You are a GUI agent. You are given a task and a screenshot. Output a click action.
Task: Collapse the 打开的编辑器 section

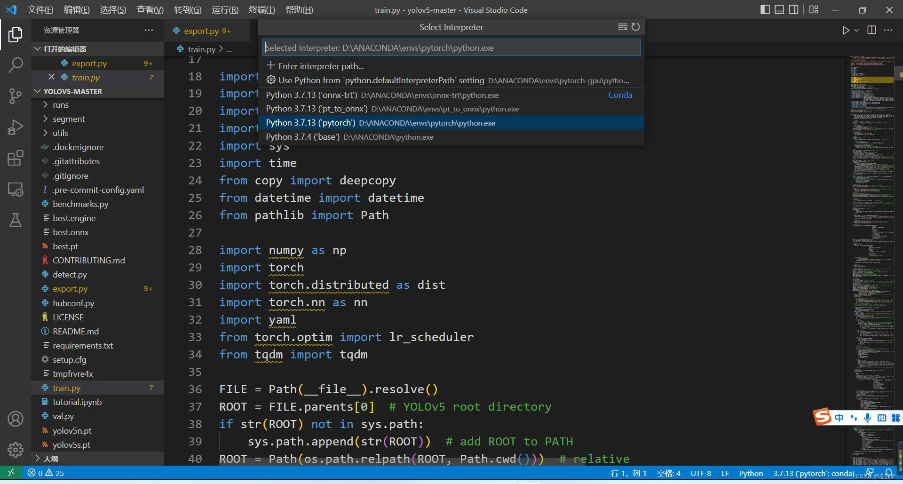coord(97,49)
